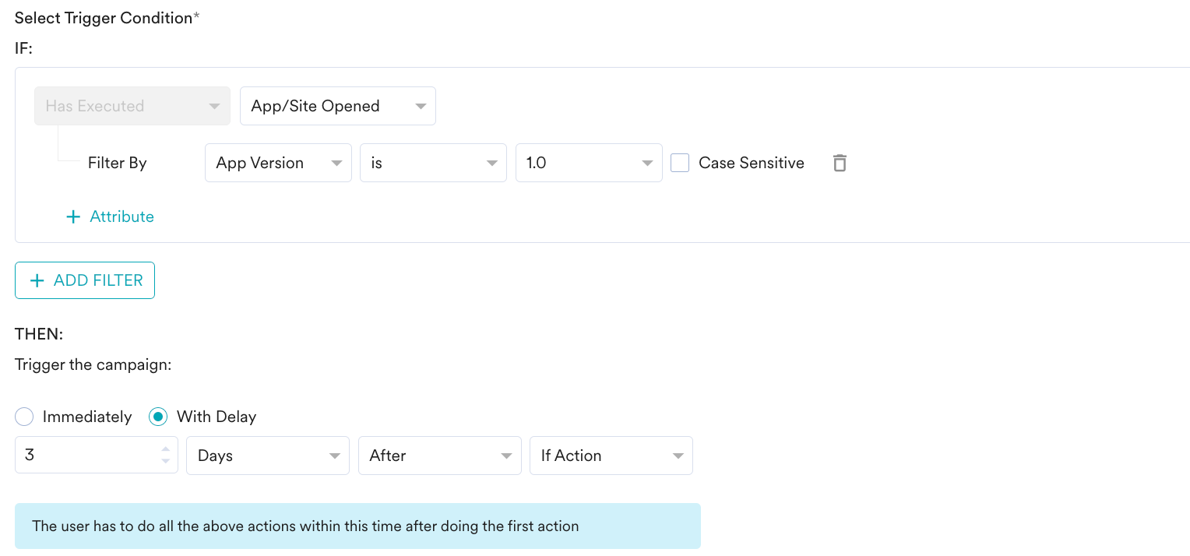
Task: Open the Days time unit dropdown
Action: 268,456
